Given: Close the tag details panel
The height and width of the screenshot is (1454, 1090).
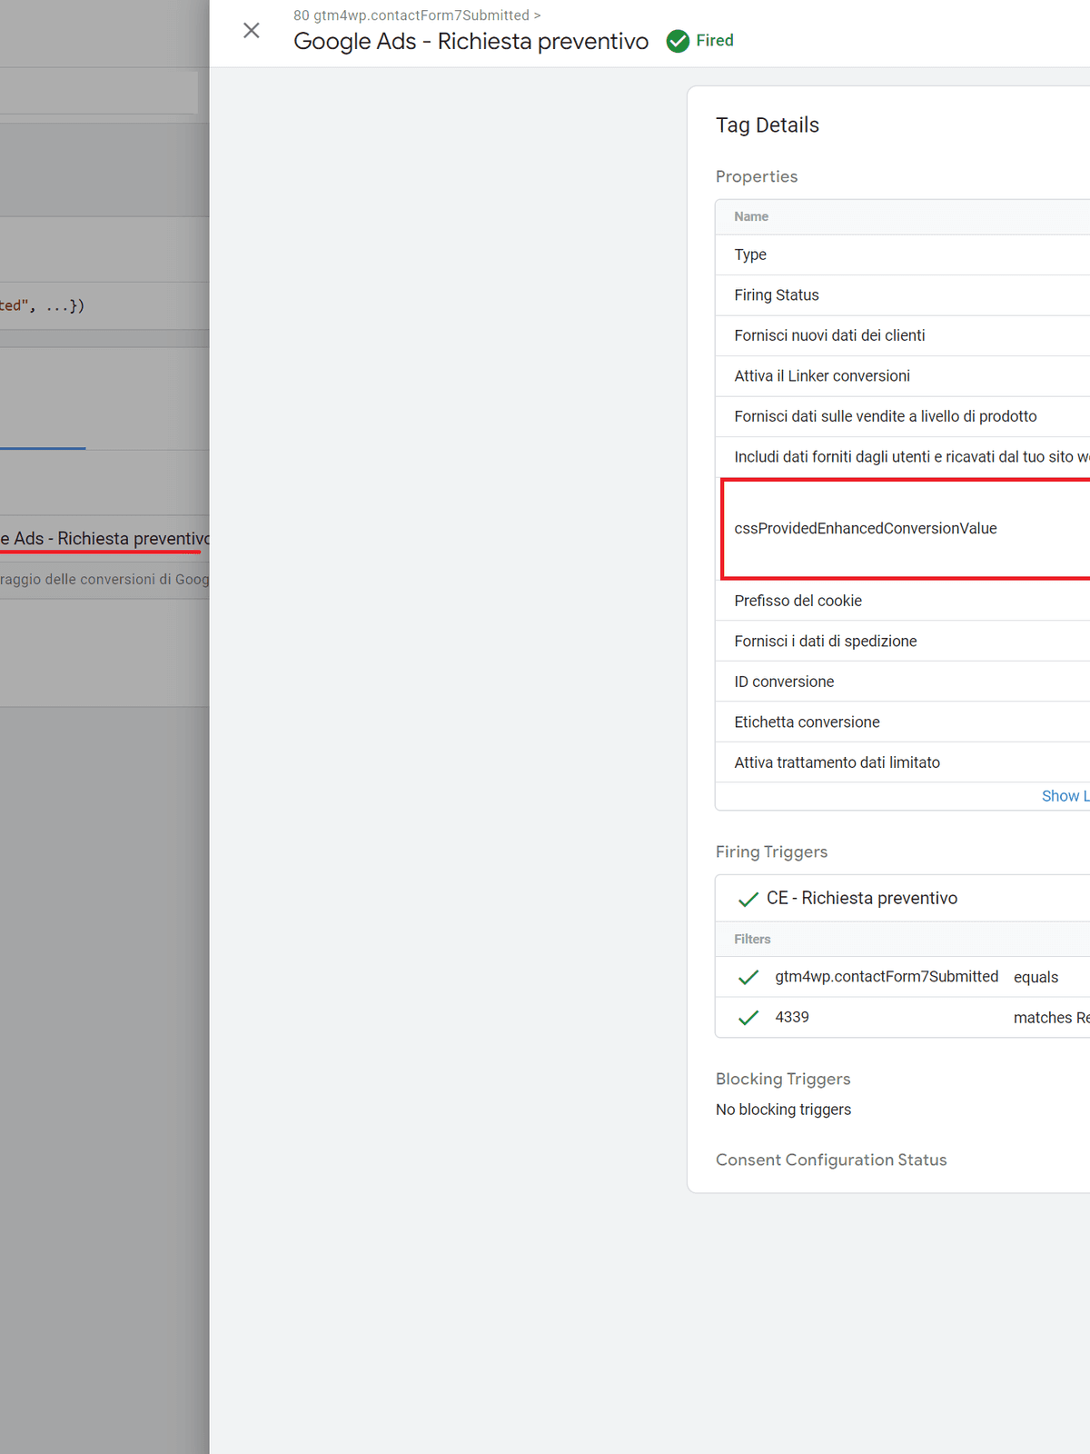Looking at the screenshot, I should (252, 31).
